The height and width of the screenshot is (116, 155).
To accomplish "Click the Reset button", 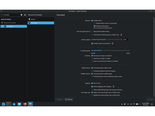I will 59,100.
